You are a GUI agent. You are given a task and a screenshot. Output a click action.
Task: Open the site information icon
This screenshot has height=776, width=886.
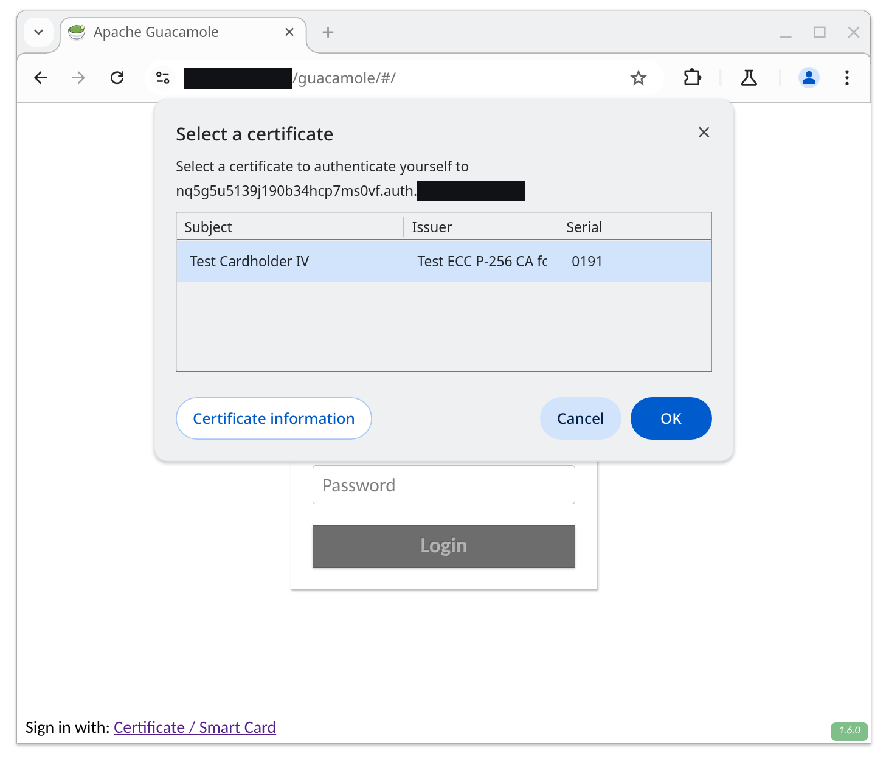162,78
